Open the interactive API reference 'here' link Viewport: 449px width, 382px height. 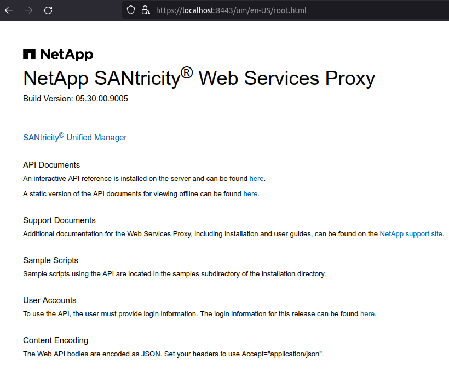256,179
